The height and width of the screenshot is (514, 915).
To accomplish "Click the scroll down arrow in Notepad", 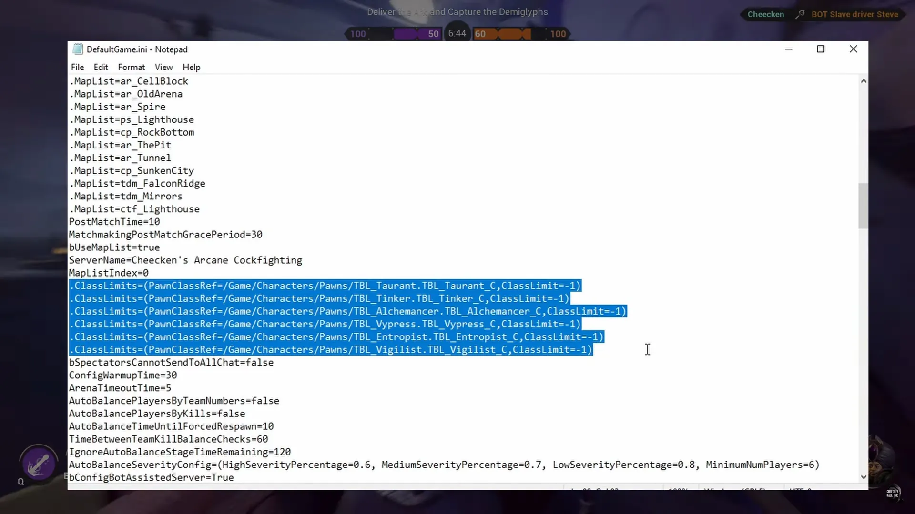I will pyautogui.click(x=863, y=477).
